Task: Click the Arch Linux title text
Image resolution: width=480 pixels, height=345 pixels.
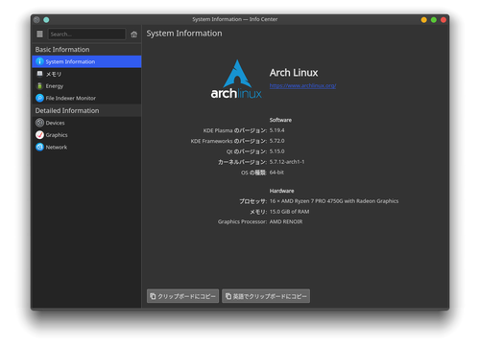Action: pos(294,73)
